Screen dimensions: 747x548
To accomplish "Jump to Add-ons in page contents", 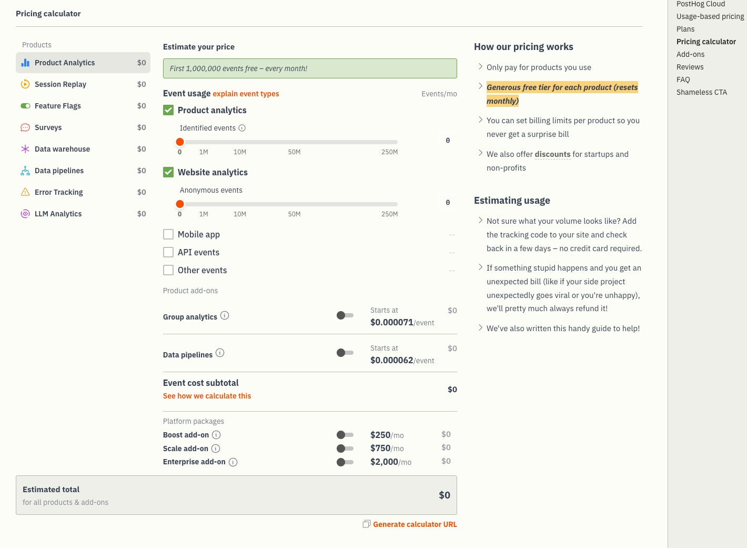I will [x=690, y=54].
